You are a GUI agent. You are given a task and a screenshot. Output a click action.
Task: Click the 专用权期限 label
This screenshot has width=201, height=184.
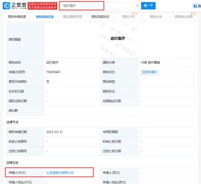(x=110, y=132)
